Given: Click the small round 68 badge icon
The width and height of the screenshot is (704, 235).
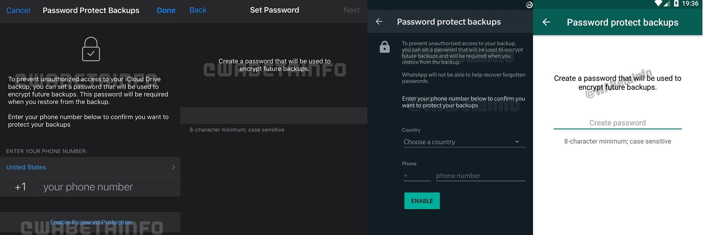Looking at the screenshot, I should click(529, 5).
